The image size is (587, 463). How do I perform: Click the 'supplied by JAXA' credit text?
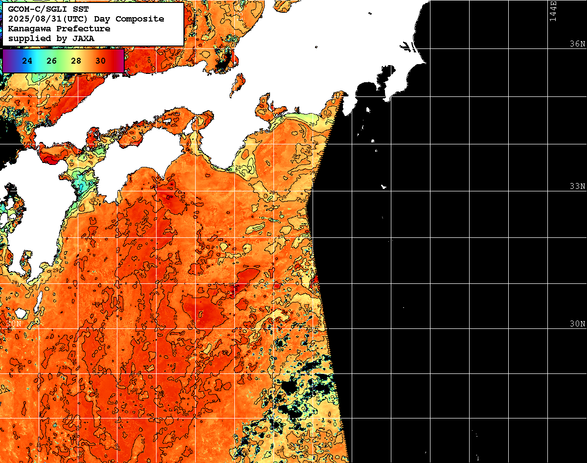click(51, 38)
